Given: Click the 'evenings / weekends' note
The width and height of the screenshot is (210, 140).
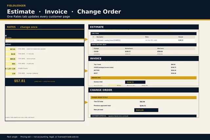Looking at the screenshot, I should pos(32,73).
